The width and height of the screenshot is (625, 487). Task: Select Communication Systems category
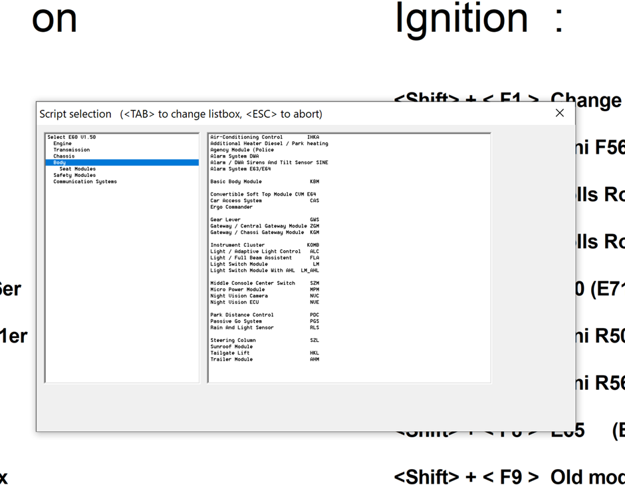pos(84,182)
